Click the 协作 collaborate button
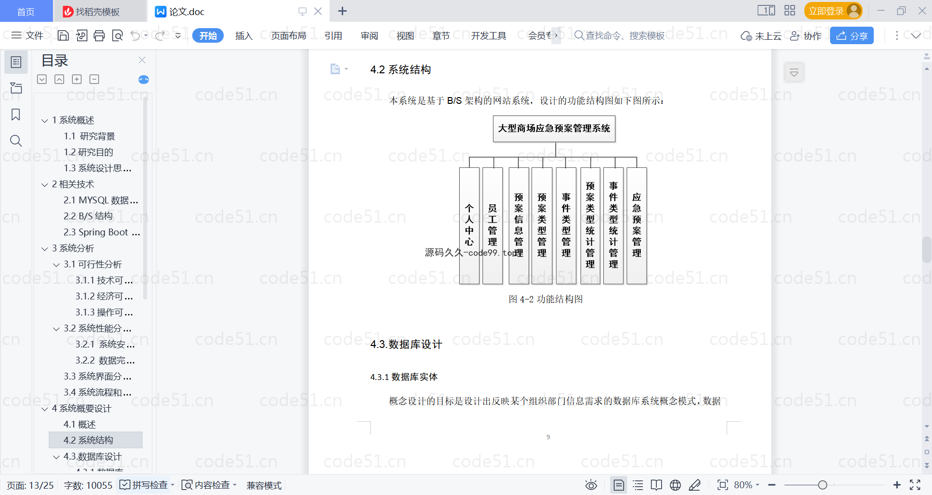 (x=806, y=36)
